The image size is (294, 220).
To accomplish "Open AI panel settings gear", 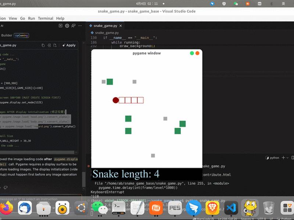I will click(x=67, y=26).
